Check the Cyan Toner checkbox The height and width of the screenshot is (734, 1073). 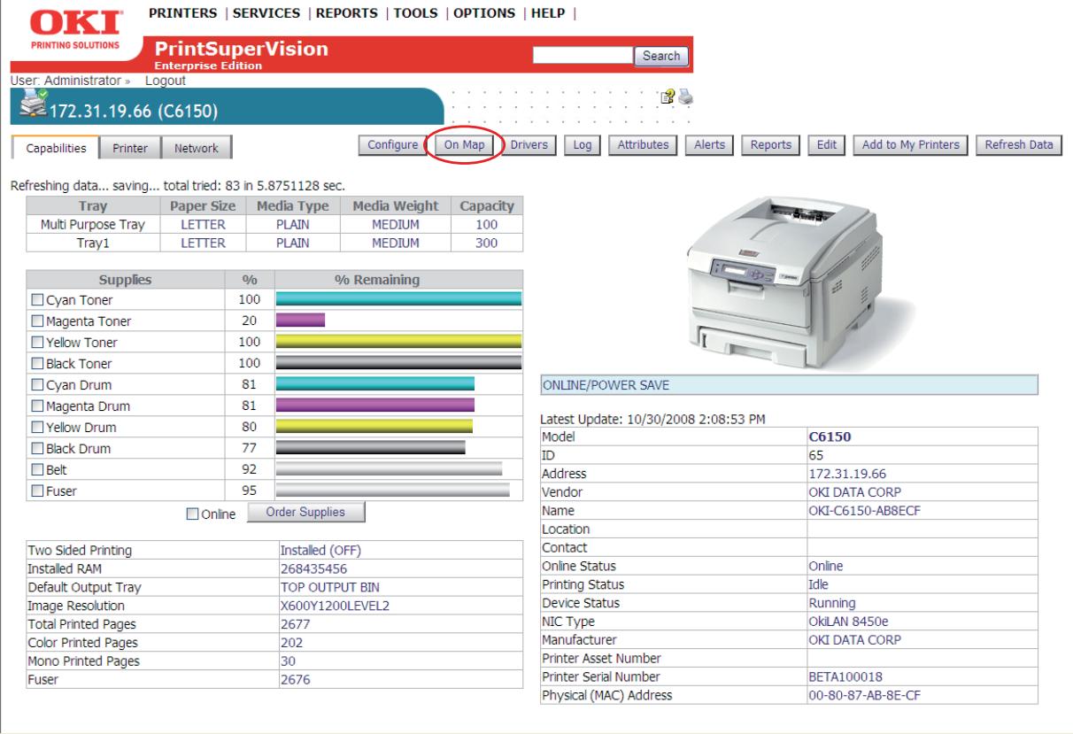pyautogui.click(x=37, y=300)
